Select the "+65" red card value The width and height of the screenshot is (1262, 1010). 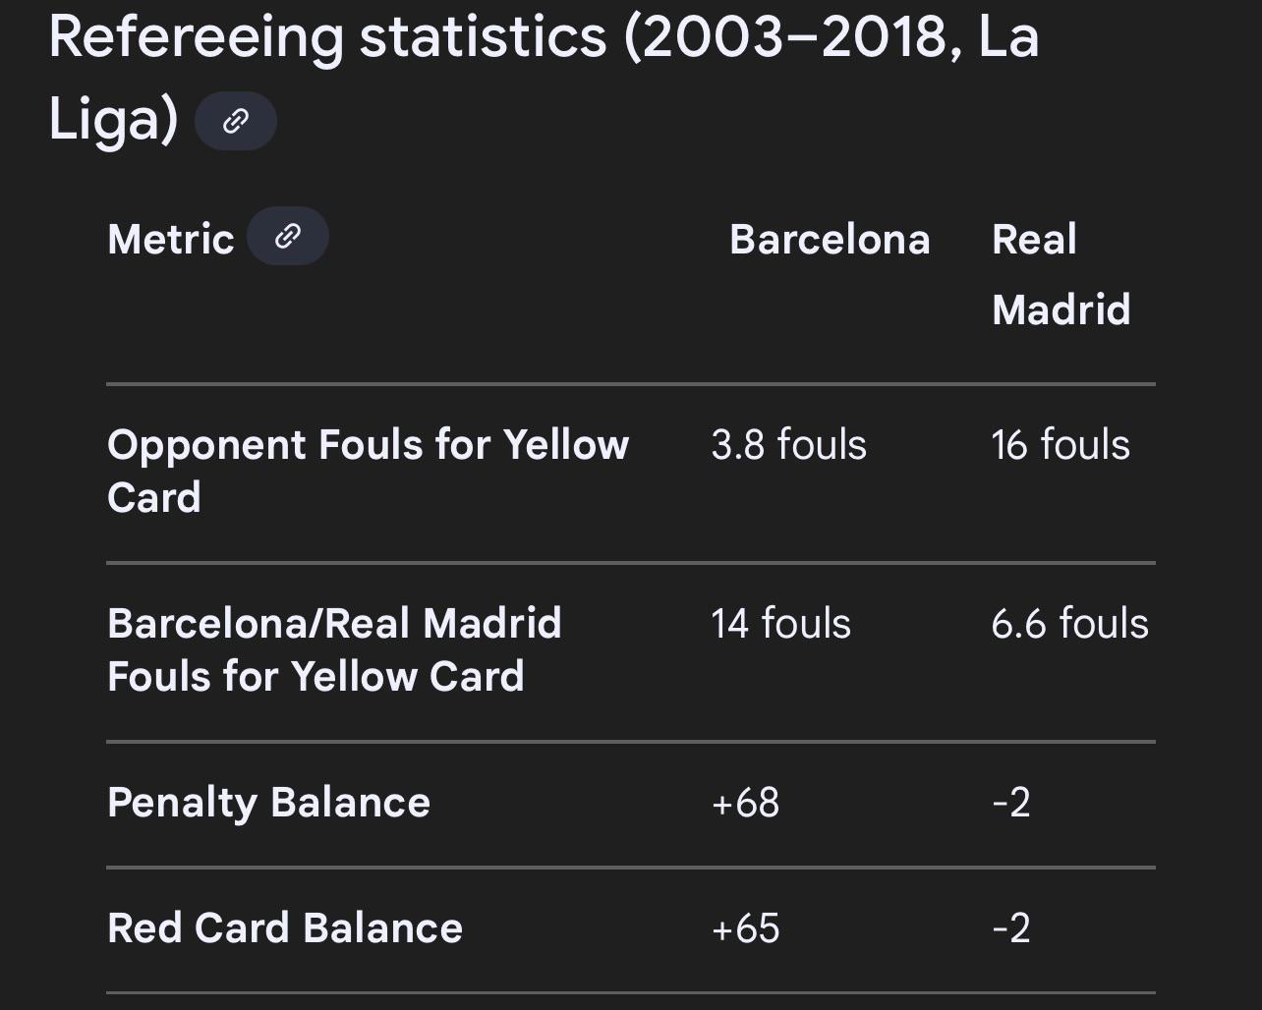coord(745,928)
